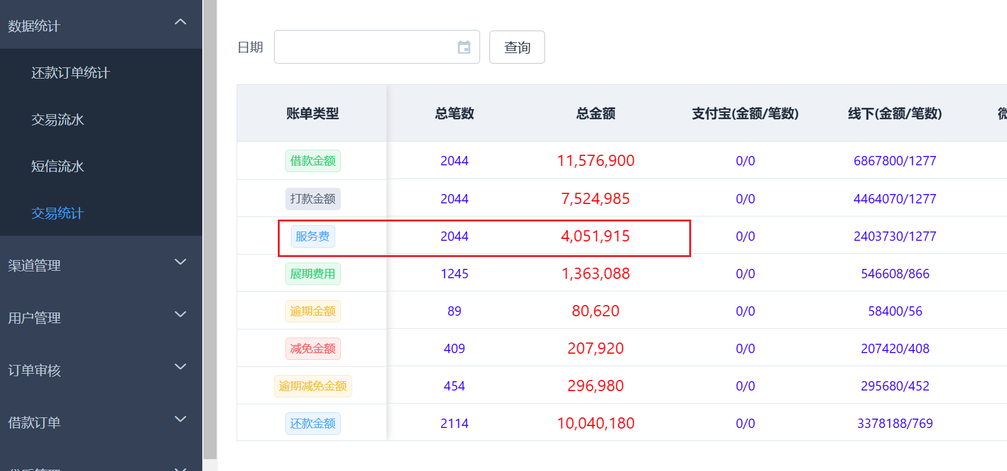Click the 线下(金额/笔数) column header
Viewport: 1007px width, 471px height.
[895, 114]
